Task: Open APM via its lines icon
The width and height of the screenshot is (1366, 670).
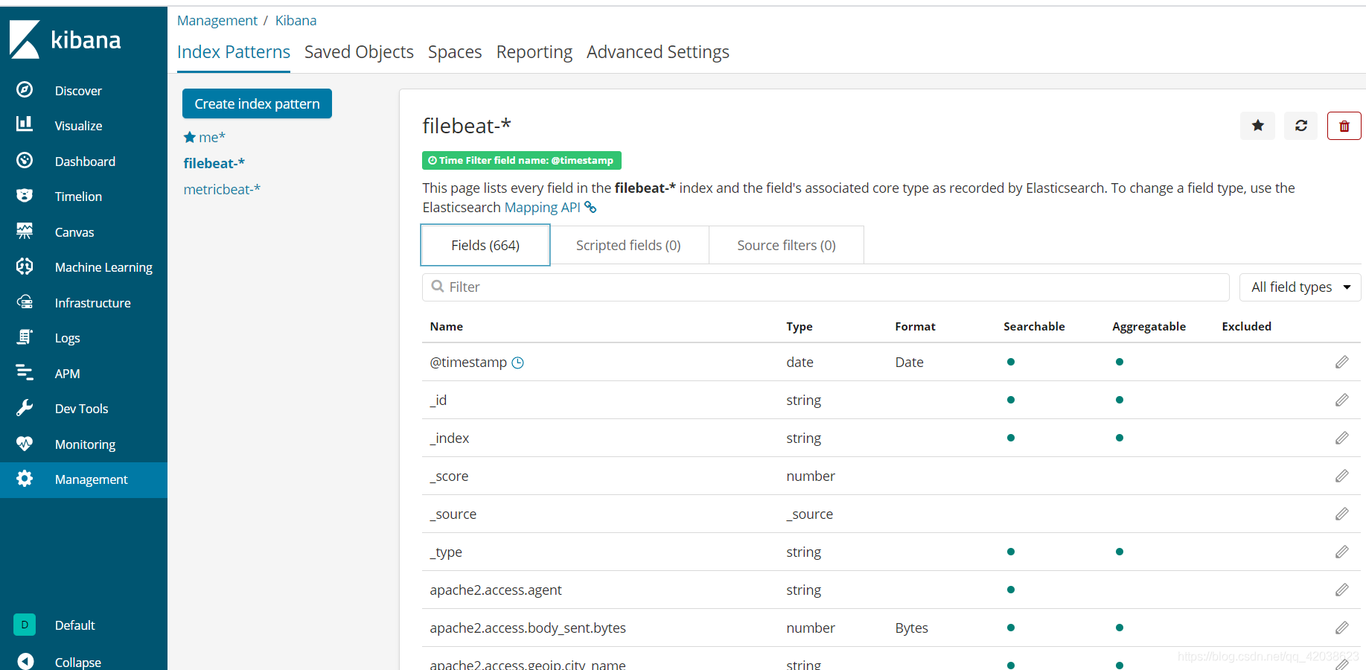Action: coord(25,372)
